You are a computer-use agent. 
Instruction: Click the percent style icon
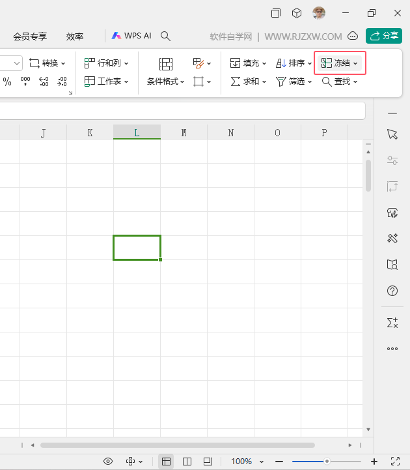(x=7, y=81)
